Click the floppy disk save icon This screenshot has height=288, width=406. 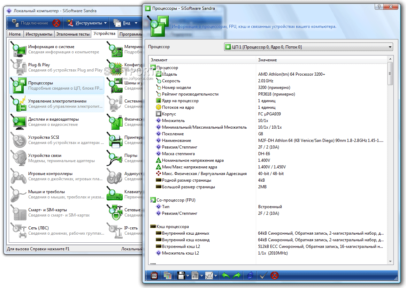pyautogui.click(x=181, y=275)
